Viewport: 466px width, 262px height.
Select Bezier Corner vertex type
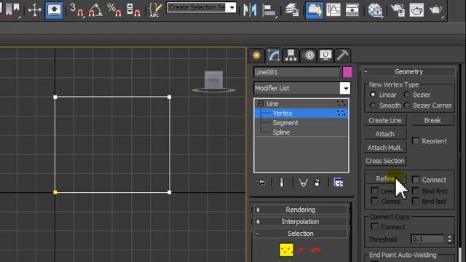406,105
